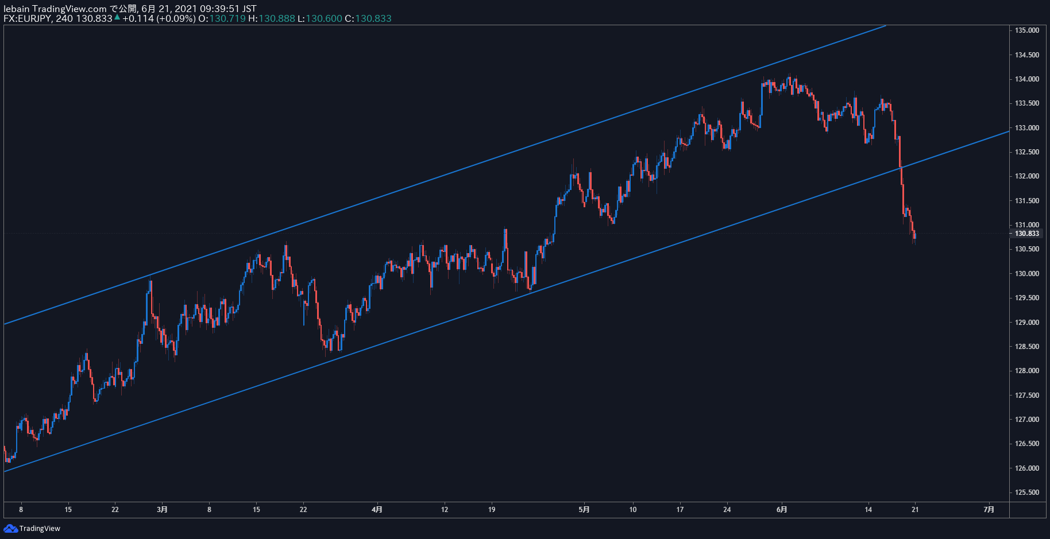Screen dimensions: 1050x539
Task: Click the lebain TradingView.com header text
Action: click(x=55, y=9)
